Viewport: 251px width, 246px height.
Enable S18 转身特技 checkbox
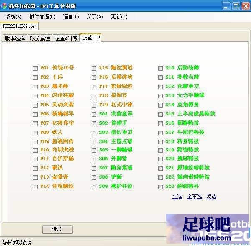(160, 142)
